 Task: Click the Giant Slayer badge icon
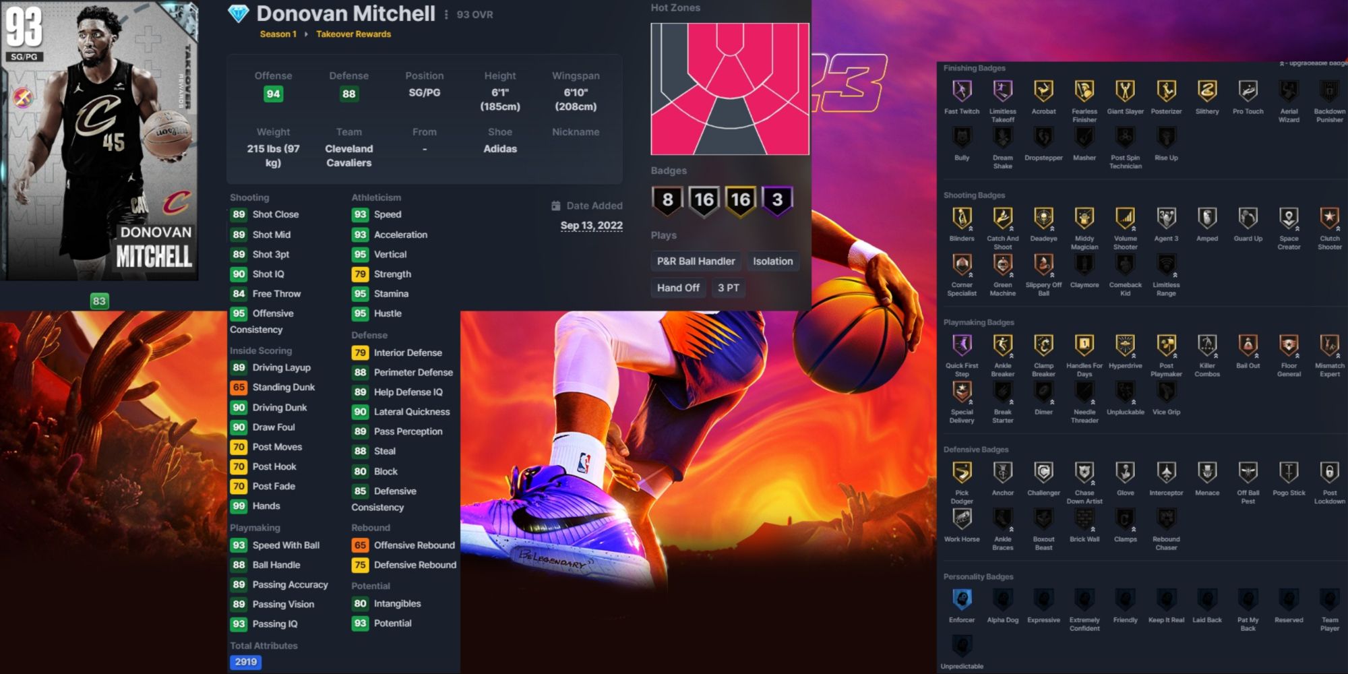(1125, 90)
